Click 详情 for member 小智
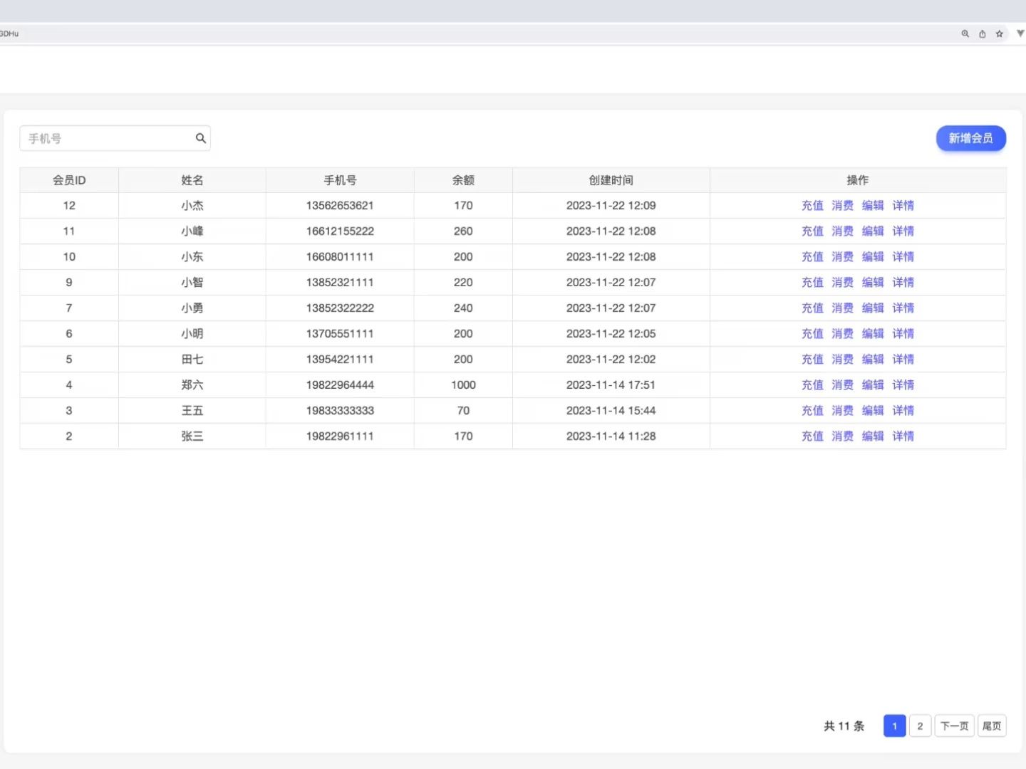1026x769 pixels. [x=903, y=282]
